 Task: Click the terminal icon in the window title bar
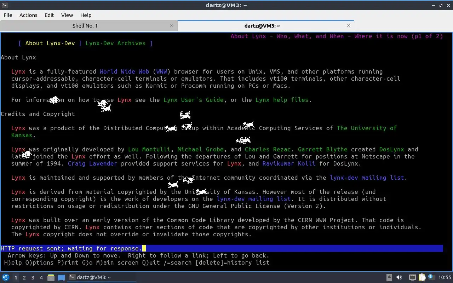coord(5,5)
